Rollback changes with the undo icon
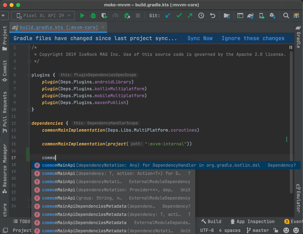The height and width of the screenshot is (234, 303). coord(212,15)
